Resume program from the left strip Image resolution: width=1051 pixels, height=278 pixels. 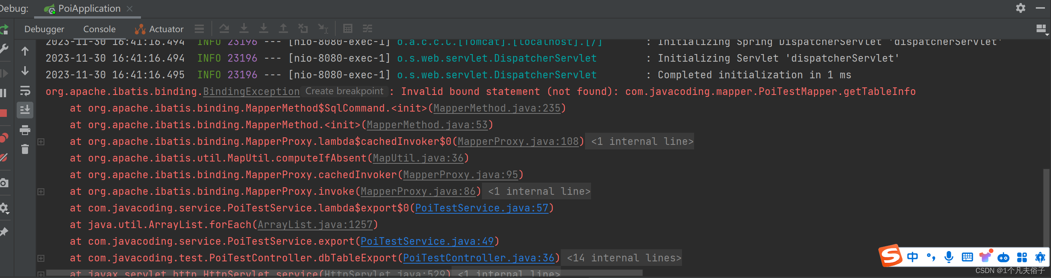(x=4, y=74)
